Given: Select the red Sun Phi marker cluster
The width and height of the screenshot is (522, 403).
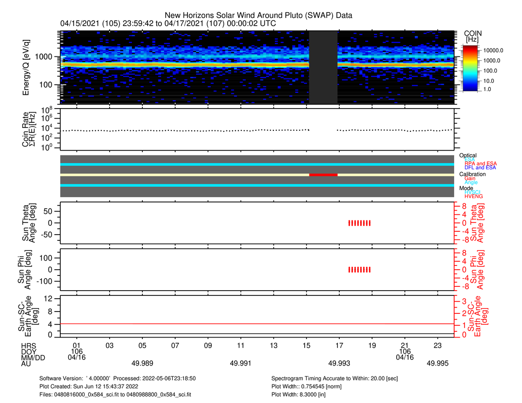Looking at the screenshot, I should [359, 270].
